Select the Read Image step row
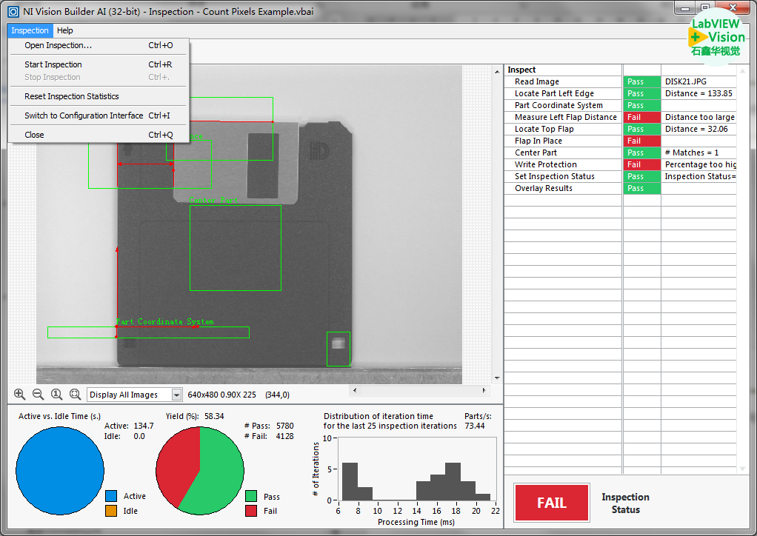 click(x=537, y=81)
